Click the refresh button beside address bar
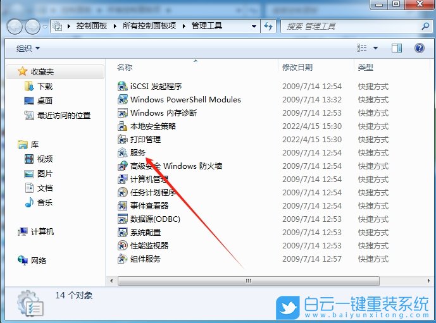Viewport: 436px width, 323px height. tap(268, 27)
